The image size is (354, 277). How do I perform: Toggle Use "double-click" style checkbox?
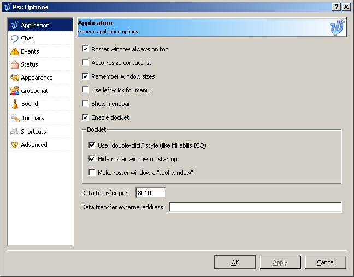click(92, 145)
